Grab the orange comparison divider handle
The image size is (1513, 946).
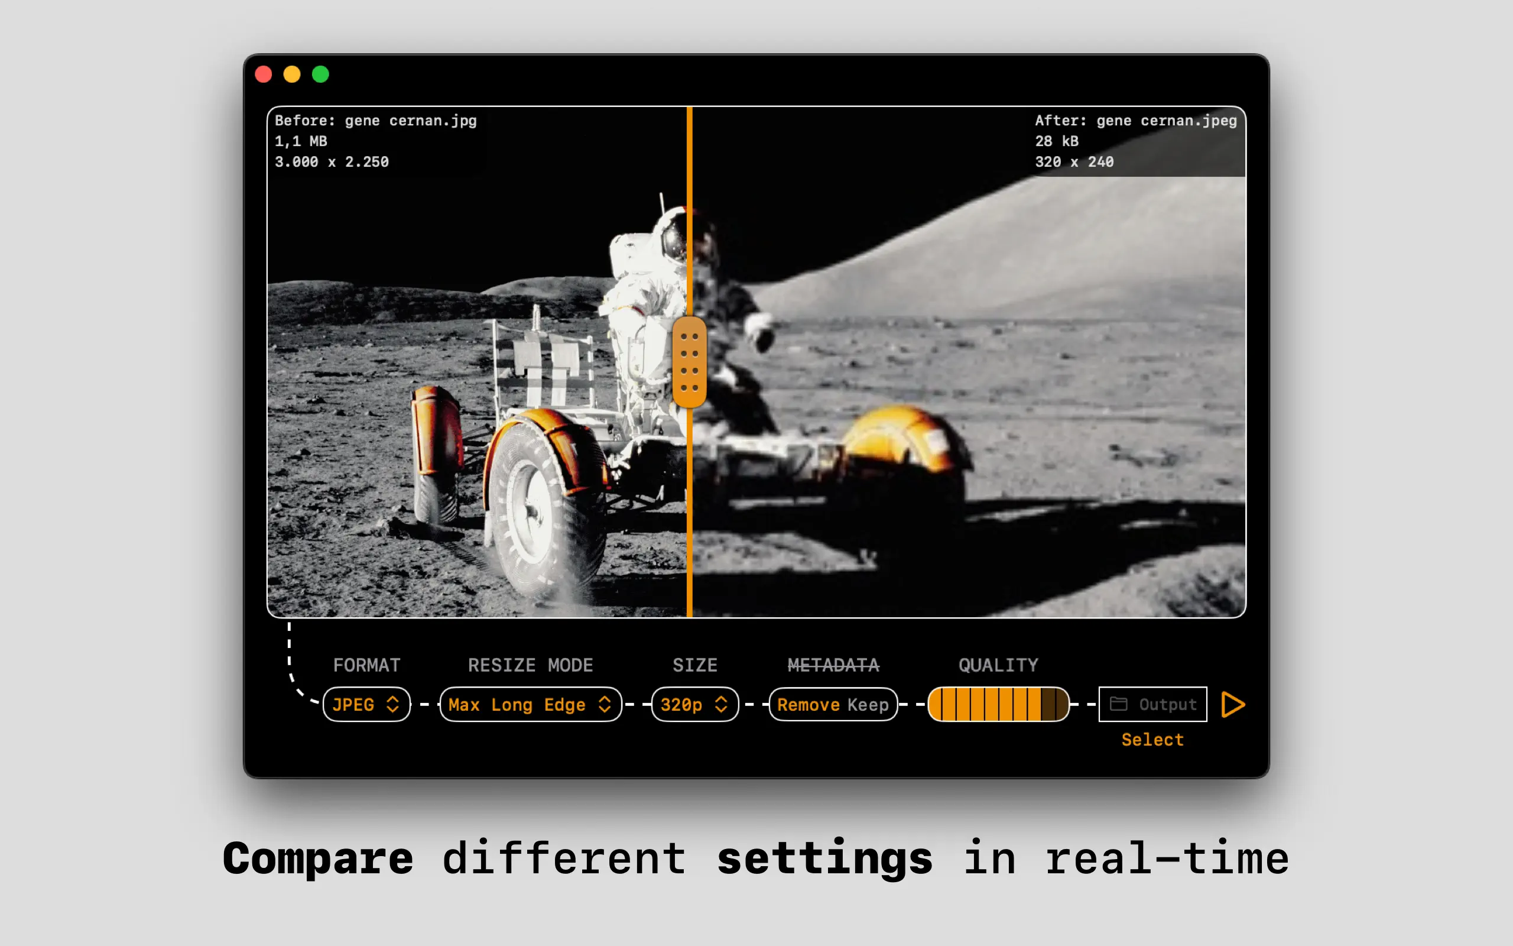point(689,362)
